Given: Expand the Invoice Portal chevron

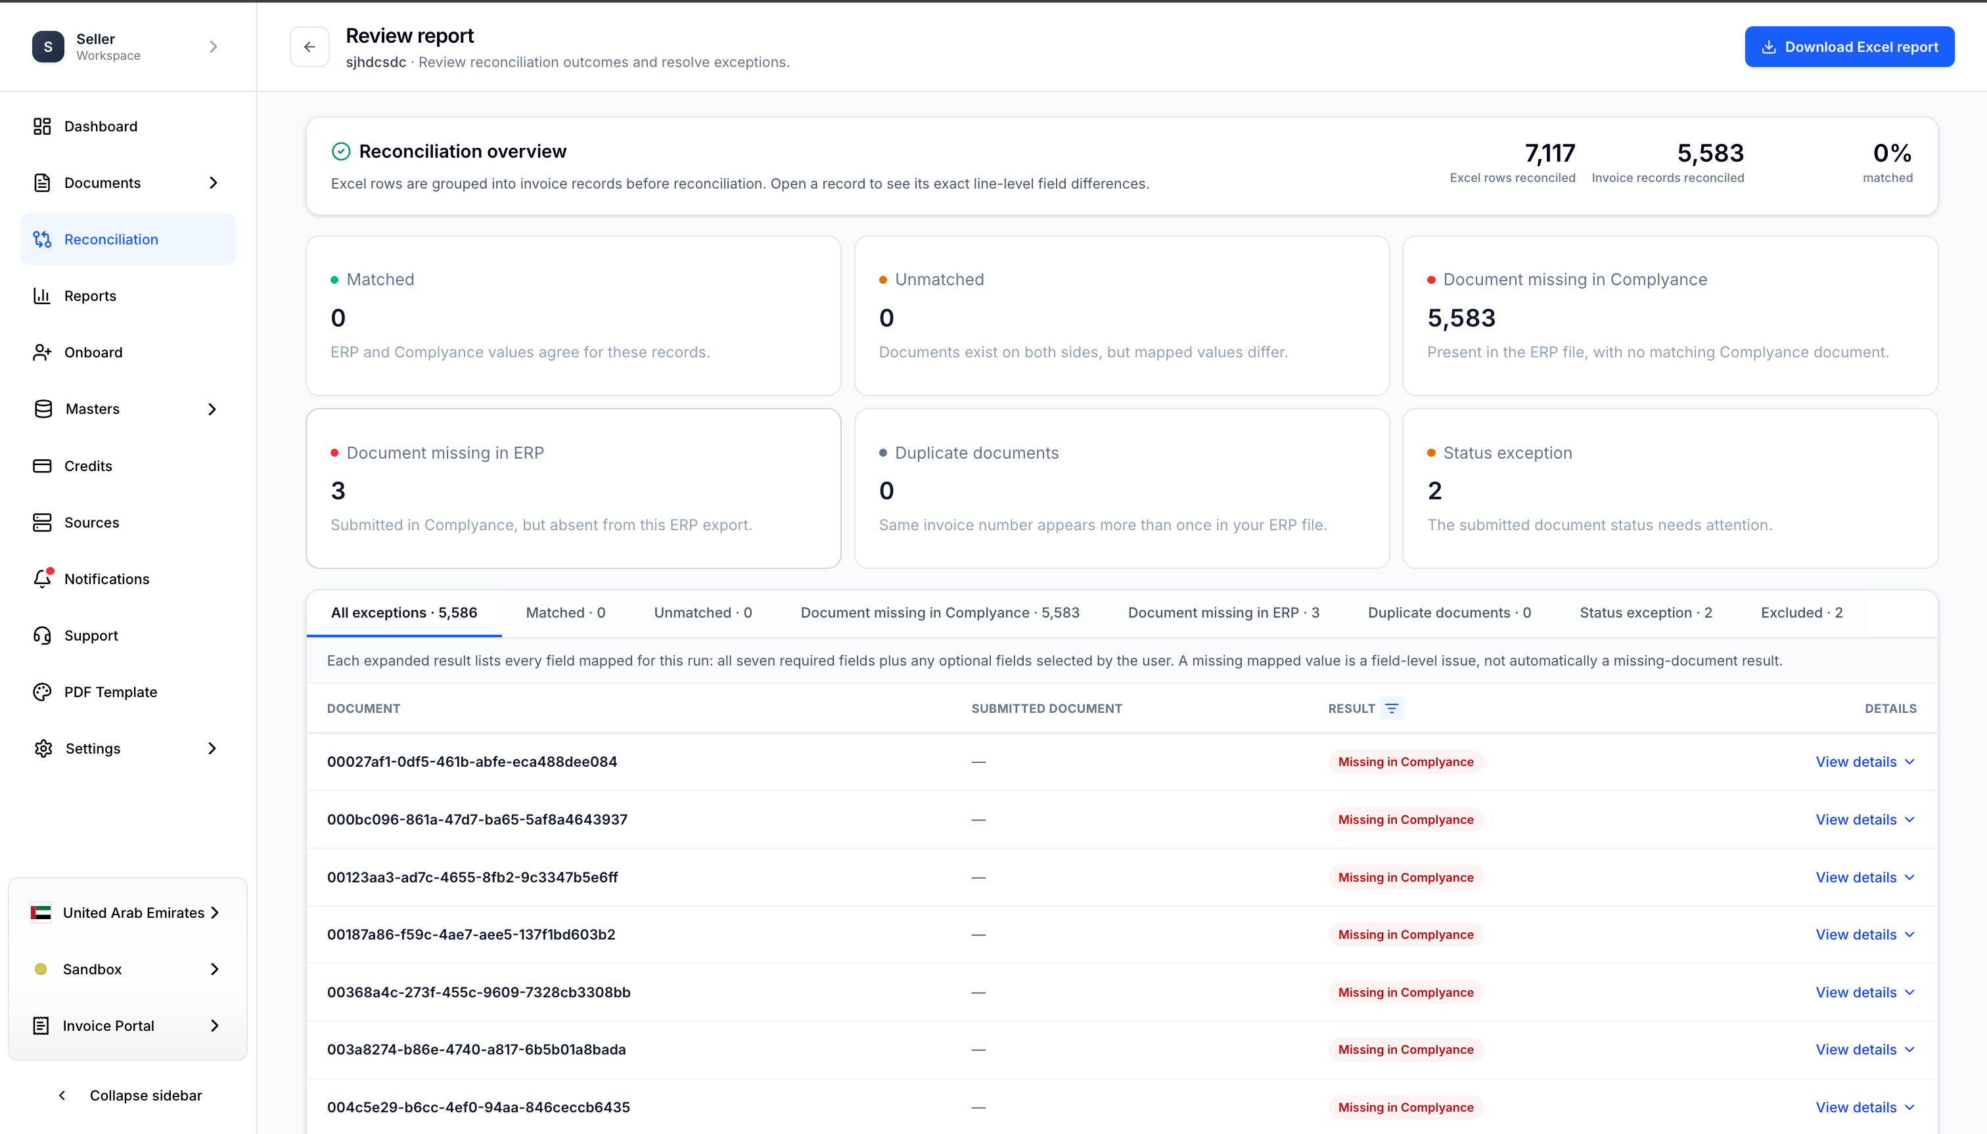Looking at the screenshot, I should point(215,1026).
